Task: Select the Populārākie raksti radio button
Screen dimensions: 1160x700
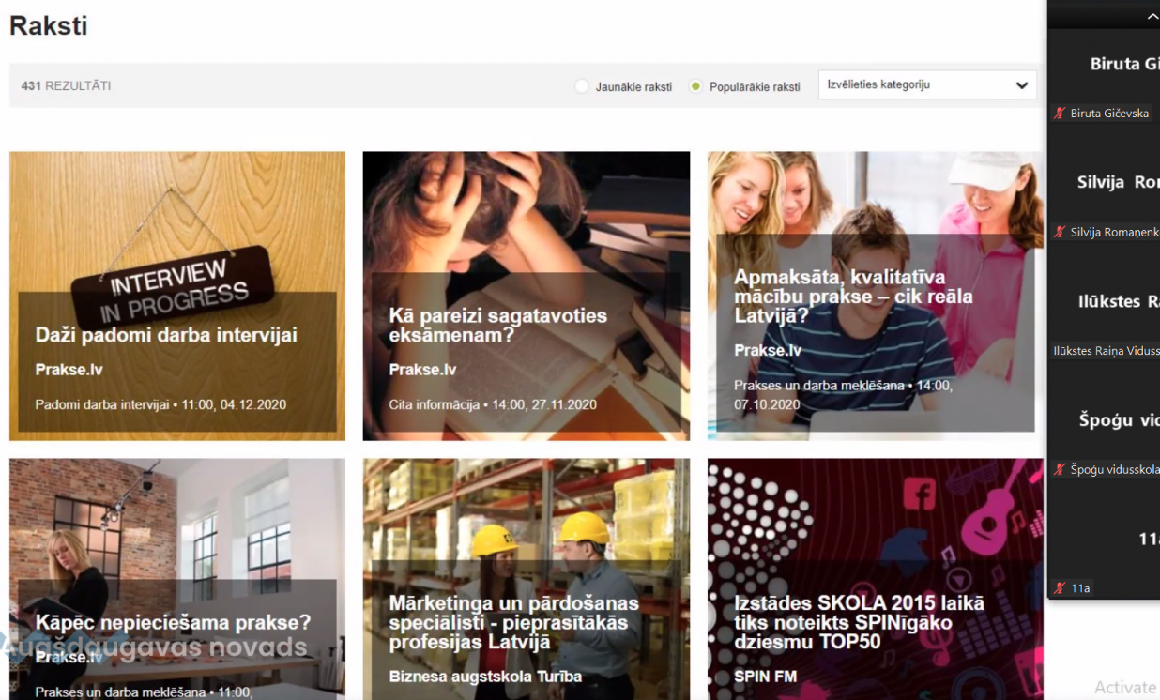Action: click(x=695, y=86)
